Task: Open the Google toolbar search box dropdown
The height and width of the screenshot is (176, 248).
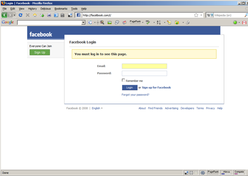Action: [84, 22]
